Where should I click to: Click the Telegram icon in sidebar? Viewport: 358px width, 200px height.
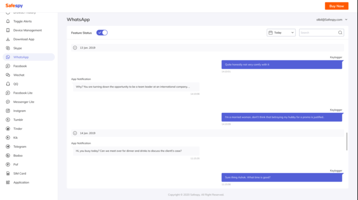click(x=8, y=147)
